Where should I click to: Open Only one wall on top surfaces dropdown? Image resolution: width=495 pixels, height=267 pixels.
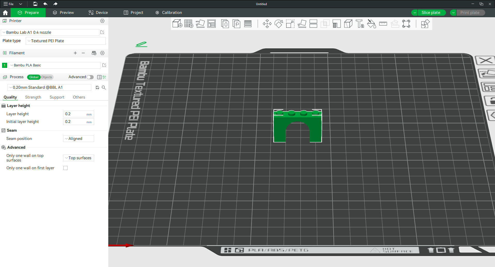click(79, 158)
